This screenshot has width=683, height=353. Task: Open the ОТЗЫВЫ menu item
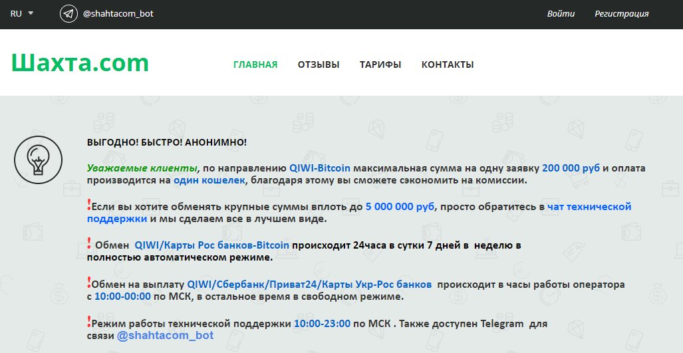(319, 64)
